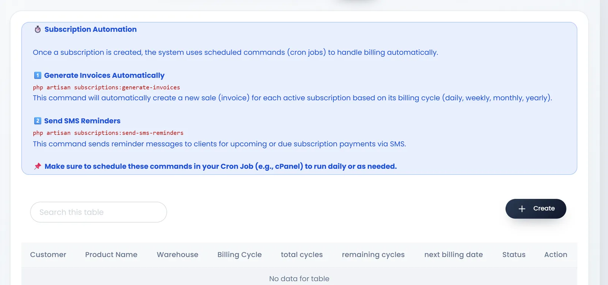Click the sentence starting Once a subscription is created
The width and height of the screenshot is (608, 285).
coord(236,52)
